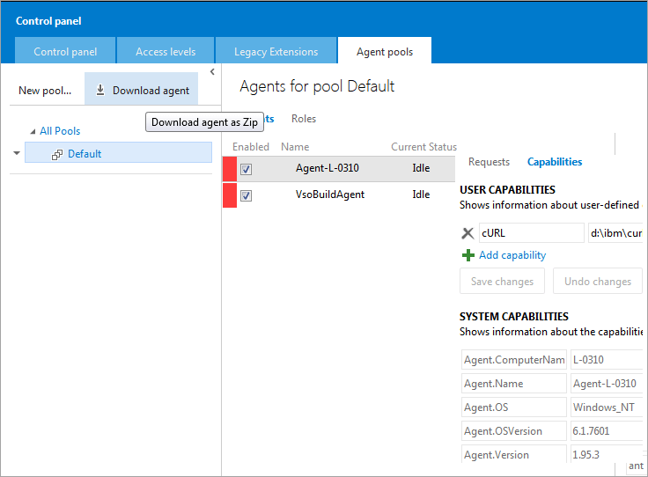
Task: Collapse the left pane with chevron
Action: point(212,72)
